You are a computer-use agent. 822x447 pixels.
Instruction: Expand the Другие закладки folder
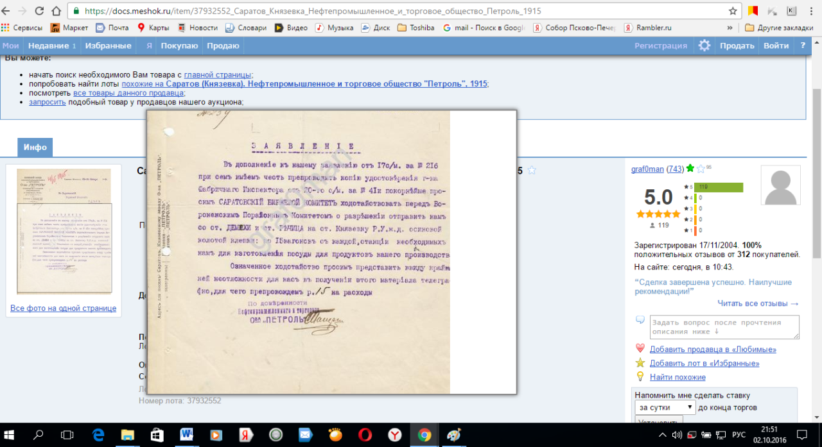tap(780, 28)
